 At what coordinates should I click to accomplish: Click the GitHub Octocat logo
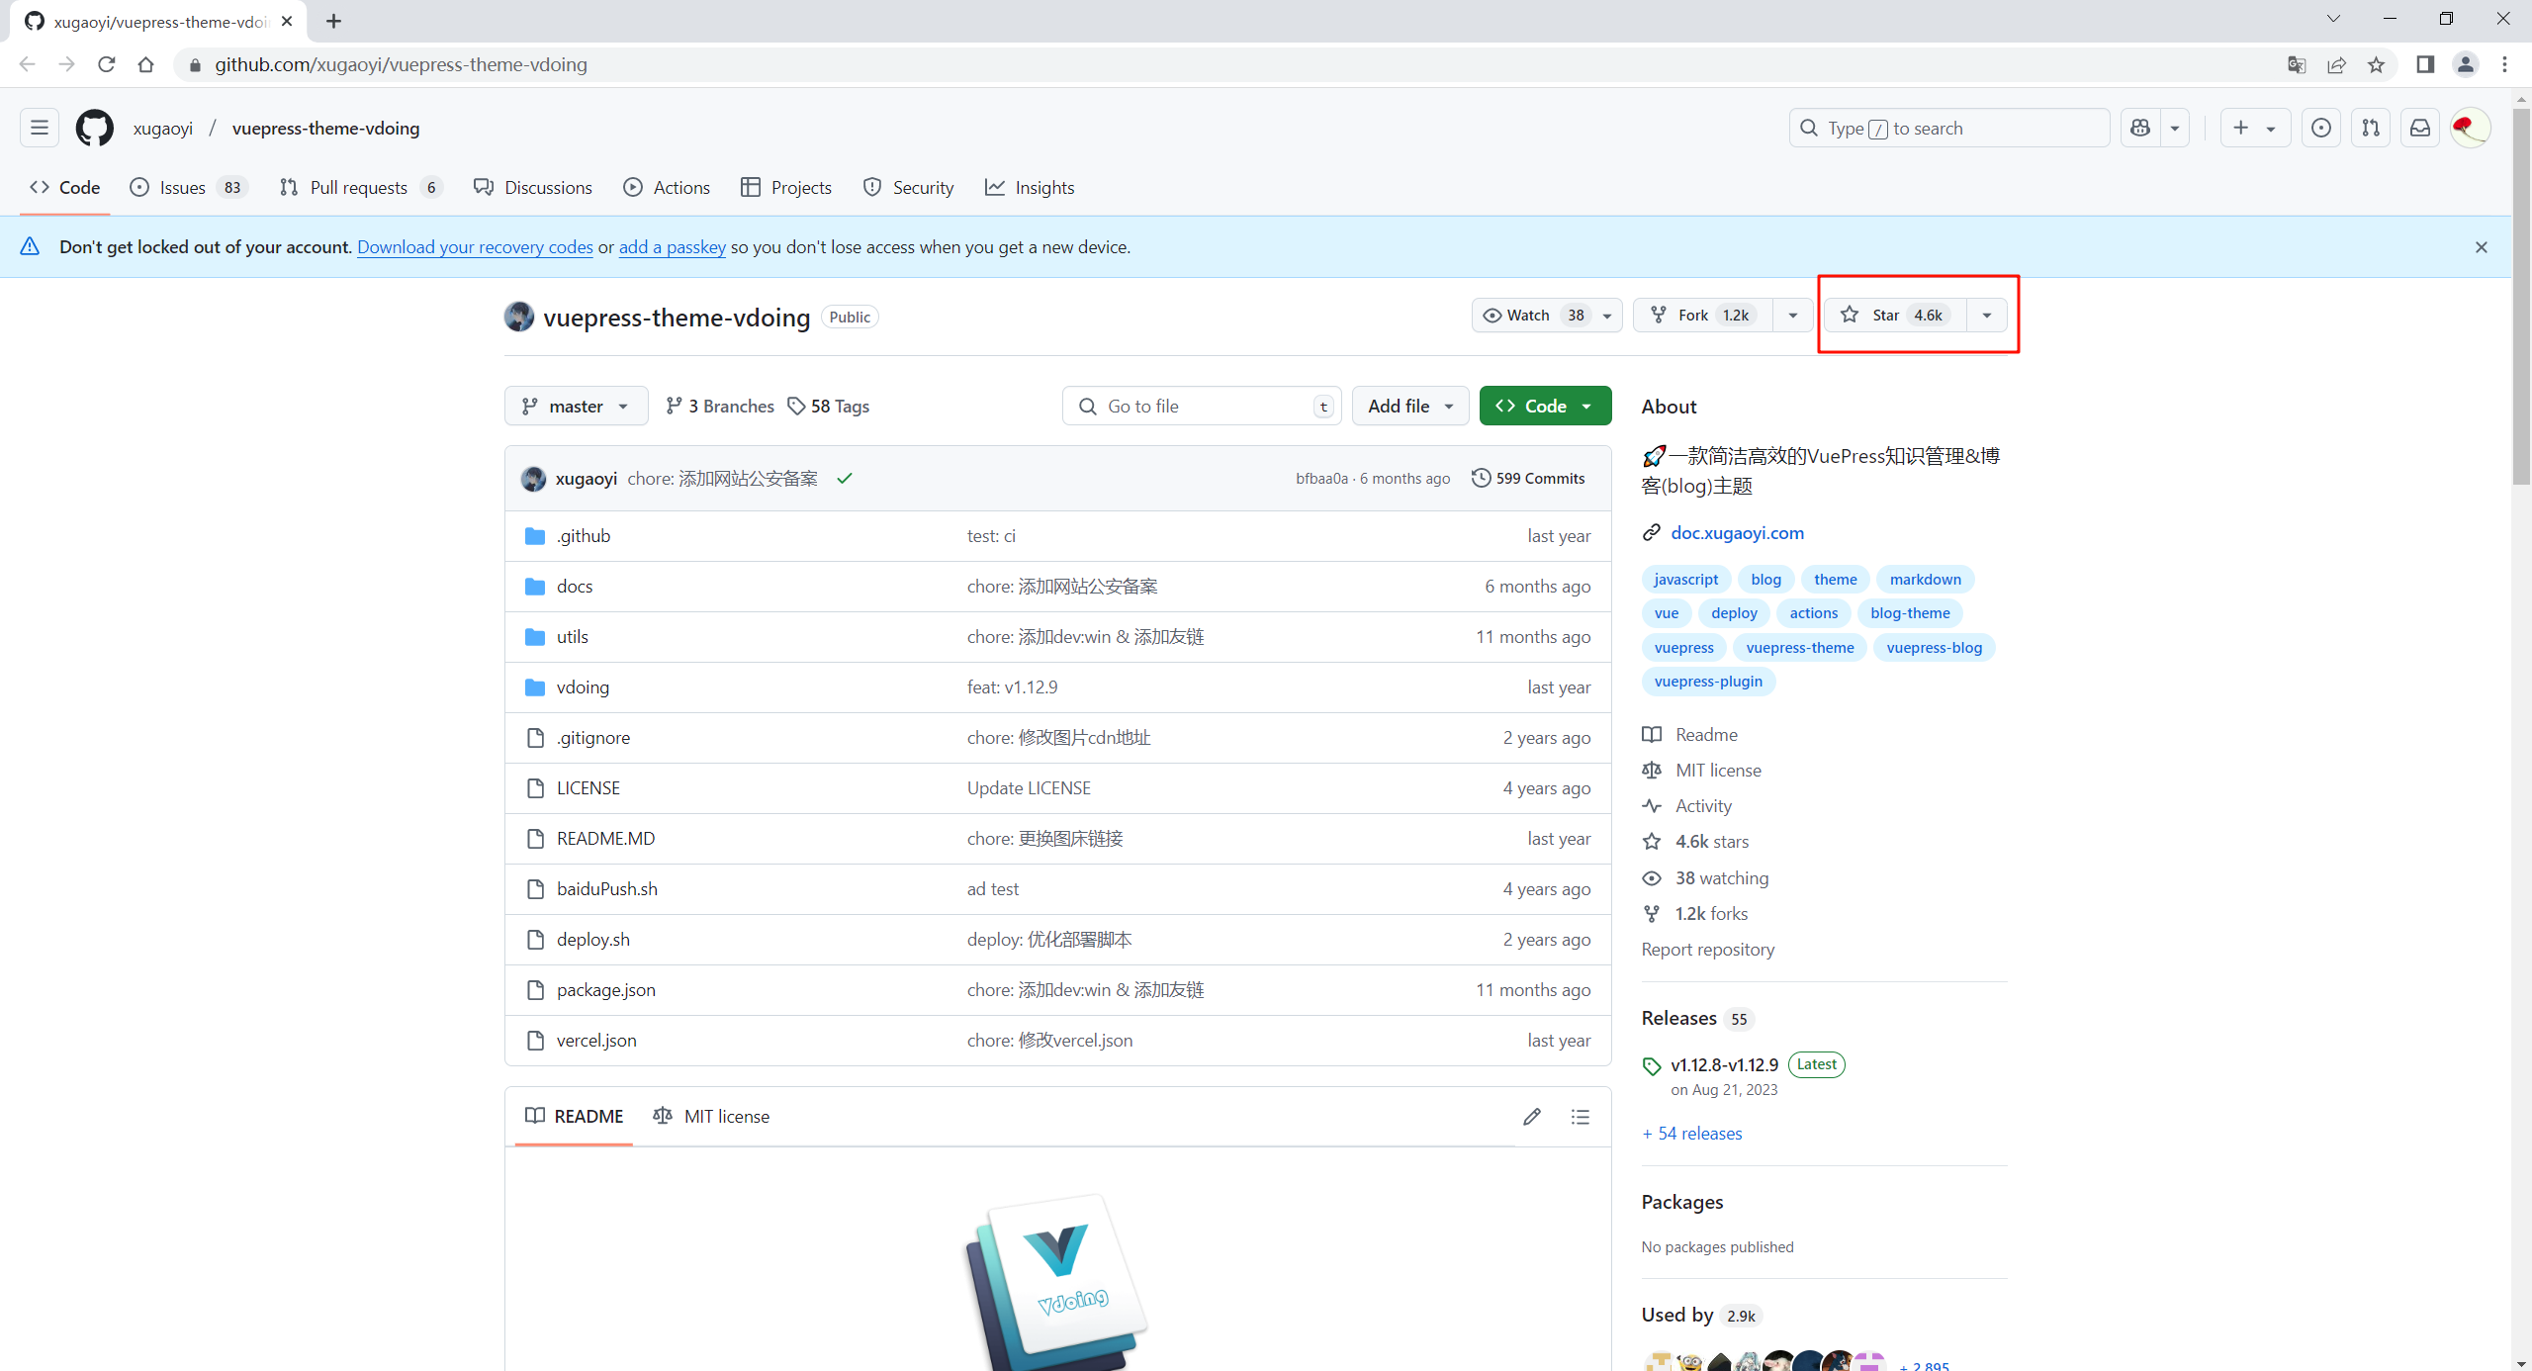point(95,128)
